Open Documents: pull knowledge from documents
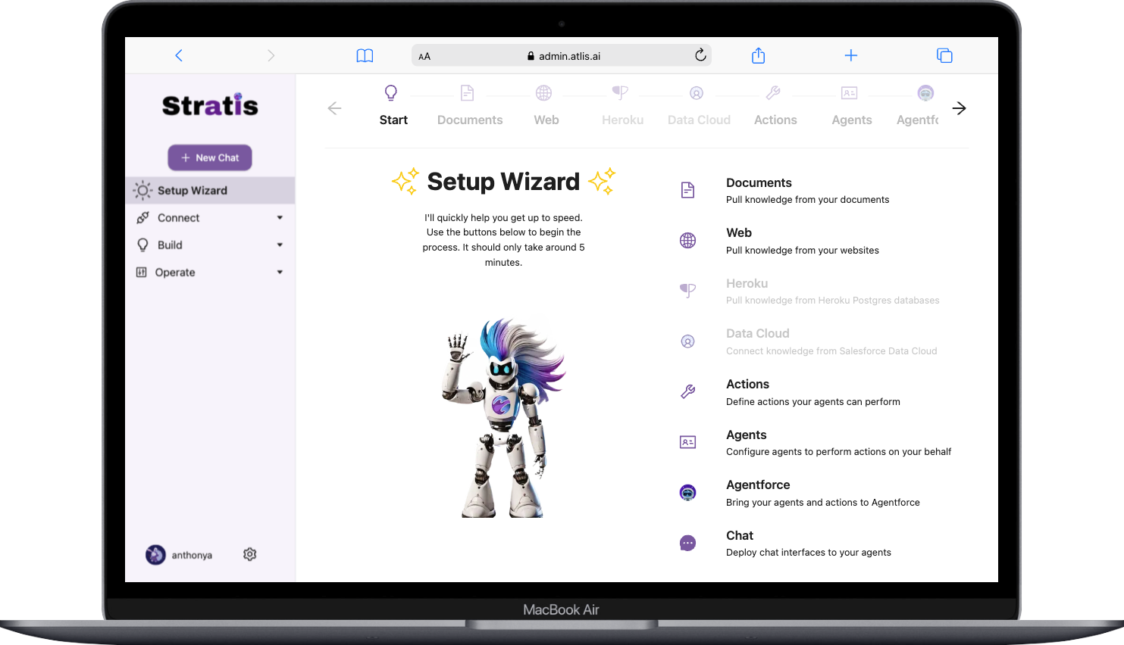Viewport: 1124px width, 645px height. (808, 191)
